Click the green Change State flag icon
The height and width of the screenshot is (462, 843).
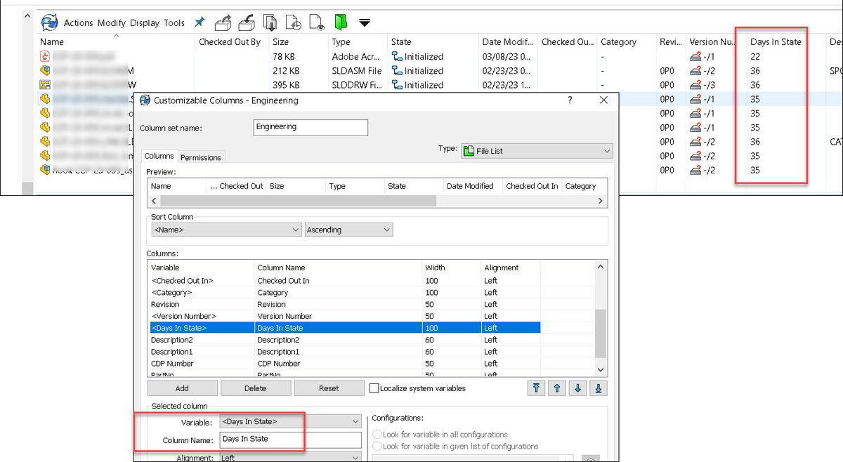pyautogui.click(x=341, y=22)
